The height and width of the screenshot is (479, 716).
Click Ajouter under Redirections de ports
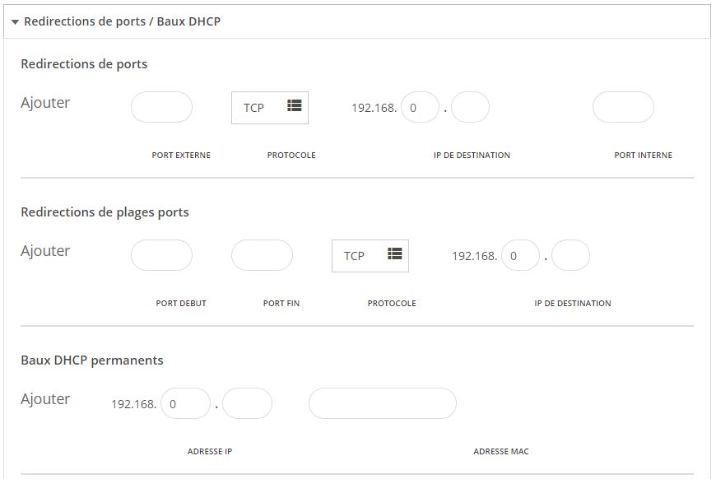point(45,103)
